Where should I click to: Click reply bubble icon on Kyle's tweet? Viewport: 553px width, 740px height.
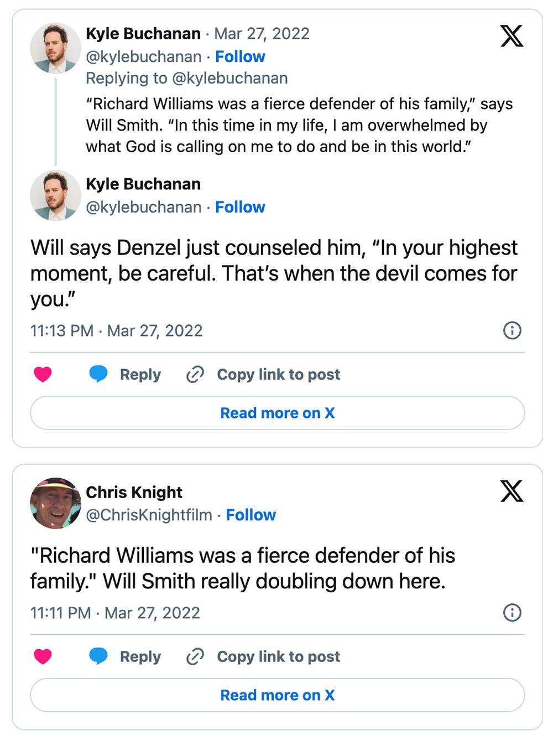[x=98, y=374]
